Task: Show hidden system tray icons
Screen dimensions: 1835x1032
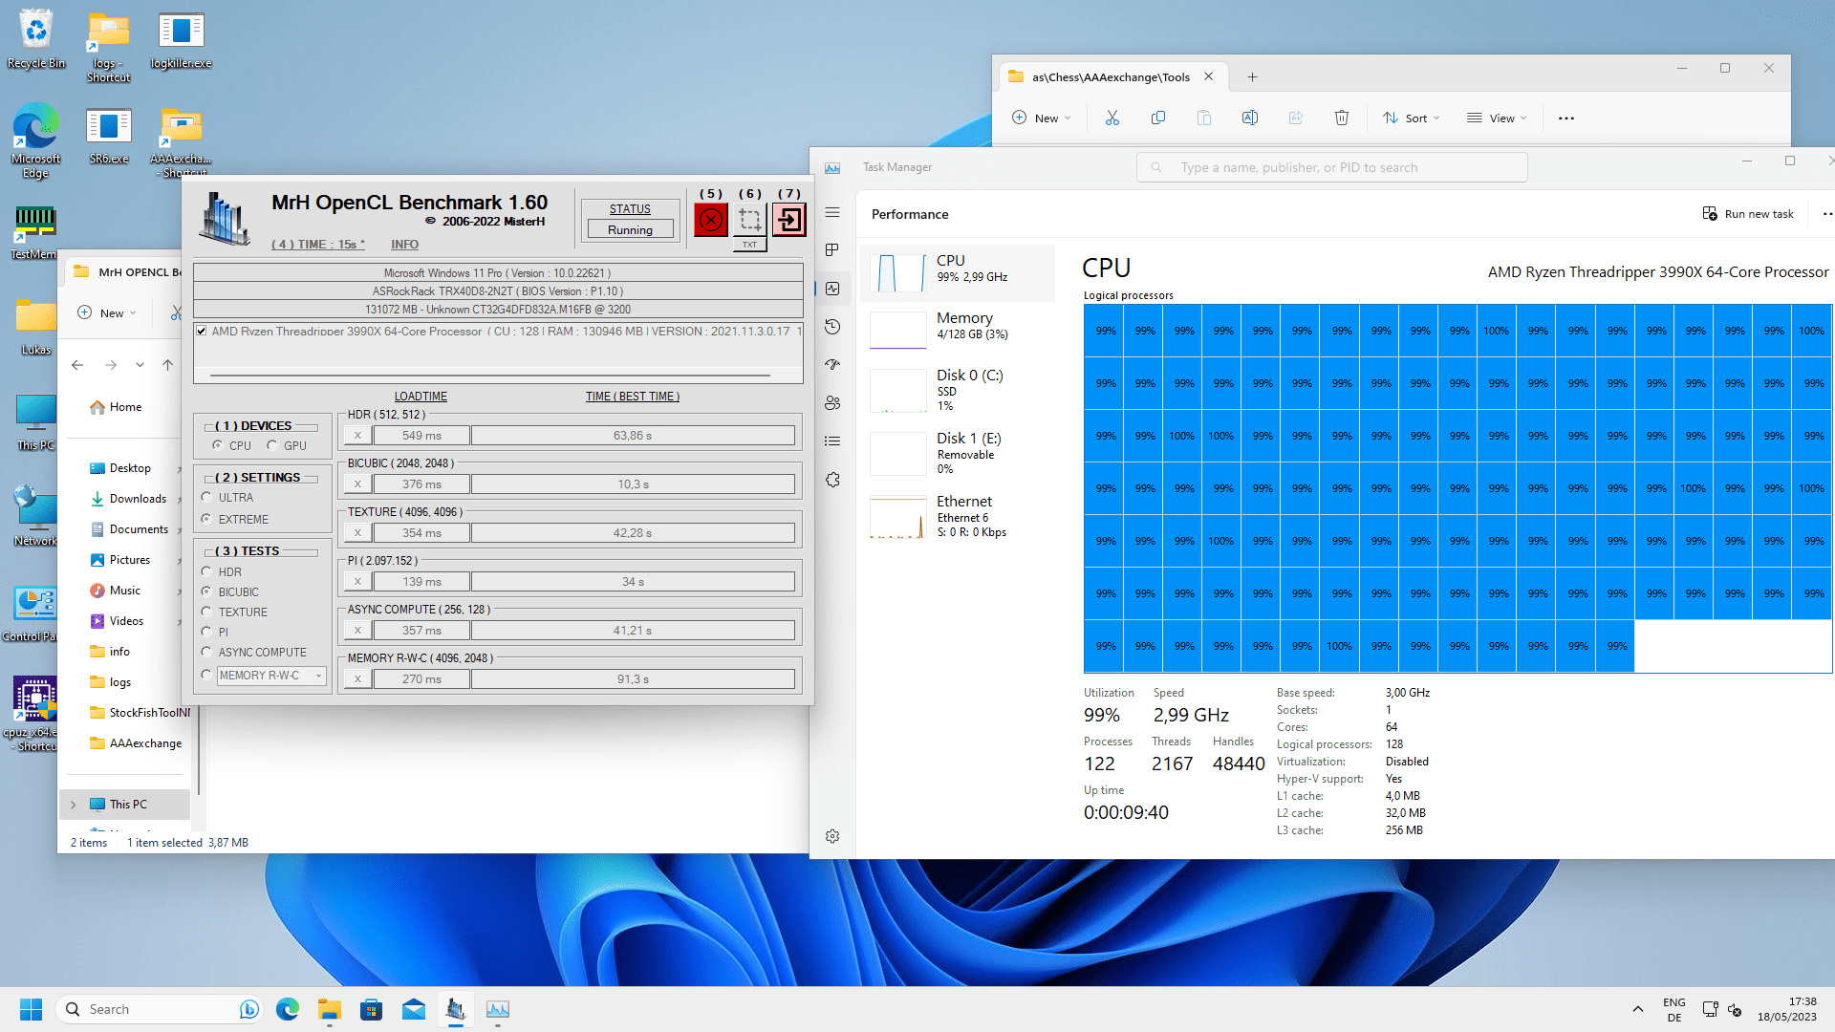Action: tap(1638, 1009)
